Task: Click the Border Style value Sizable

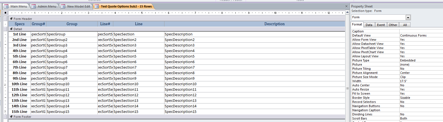Action: pos(421,98)
